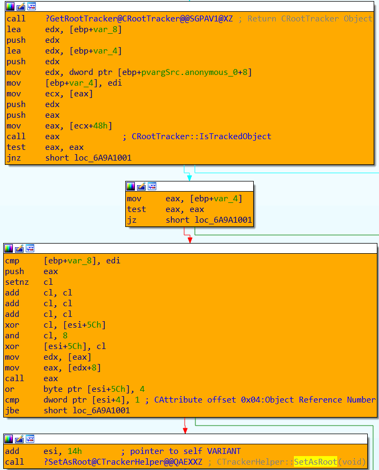The image size is (379, 470).
Task: Click the group icon on the 'cmp [ebp+var_8], edi' block
Action: coord(31,248)
